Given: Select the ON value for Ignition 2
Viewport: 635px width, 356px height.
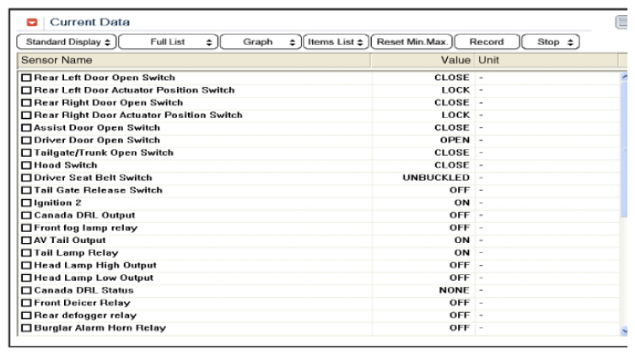Looking at the screenshot, I should click(x=461, y=203).
